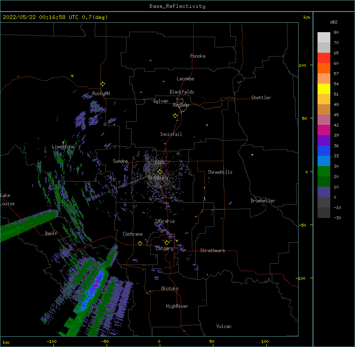
Task: Click the yellow diamond marker between Olds and Didsbury
Action: coord(160,172)
